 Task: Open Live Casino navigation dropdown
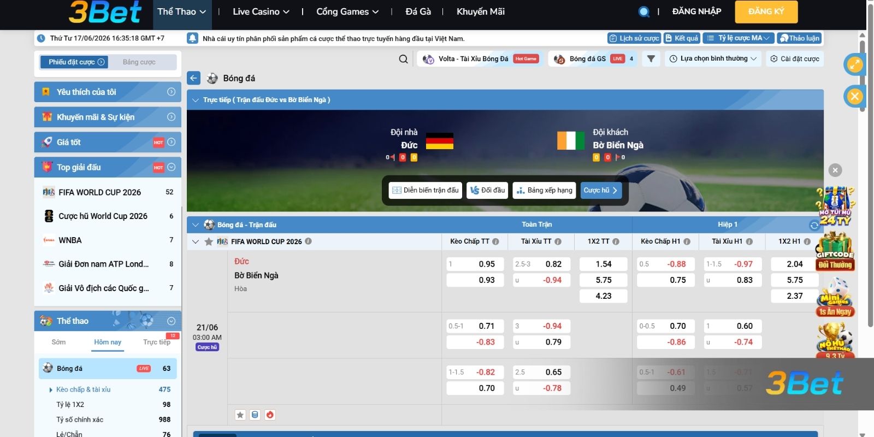261,11
